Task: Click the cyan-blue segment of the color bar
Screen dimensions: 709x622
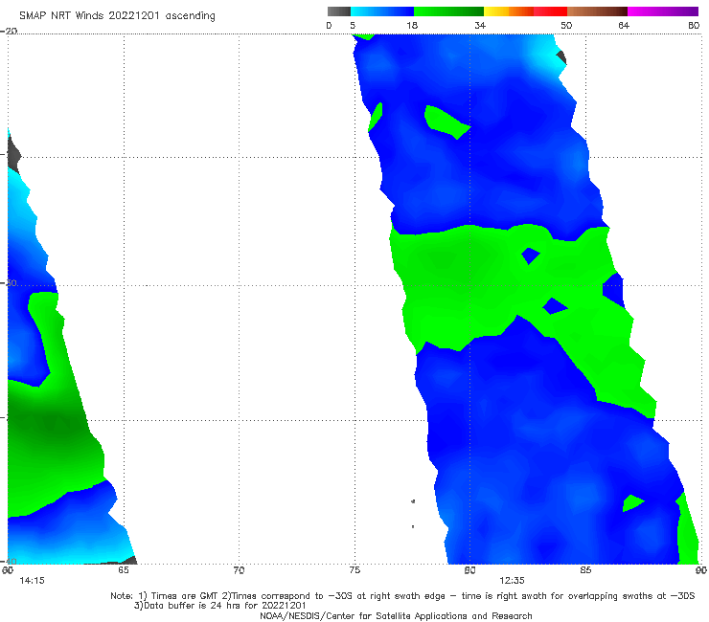Action: (x=382, y=11)
